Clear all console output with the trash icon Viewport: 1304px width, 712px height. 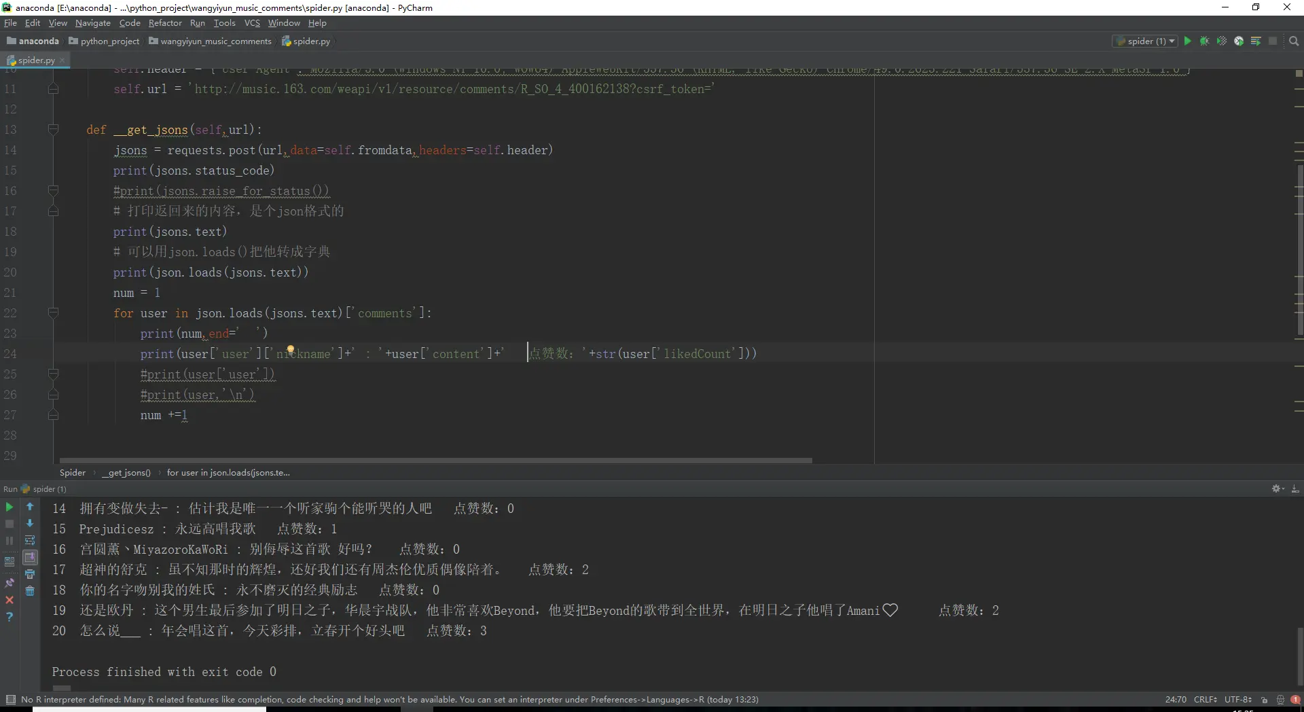(x=30, y=591)
